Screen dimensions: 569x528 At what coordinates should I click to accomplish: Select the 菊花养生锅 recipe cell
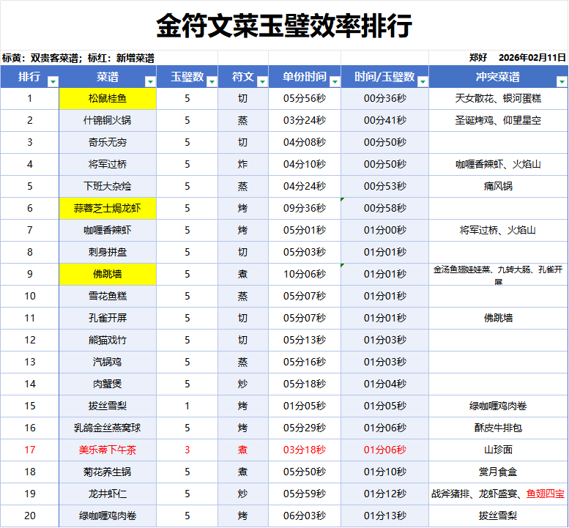coord(108,472)
